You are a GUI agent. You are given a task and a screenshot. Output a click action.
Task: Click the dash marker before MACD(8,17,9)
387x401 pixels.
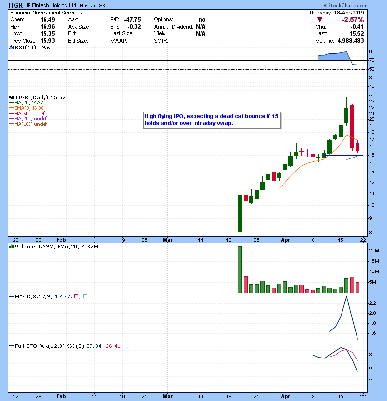[11, 296]
